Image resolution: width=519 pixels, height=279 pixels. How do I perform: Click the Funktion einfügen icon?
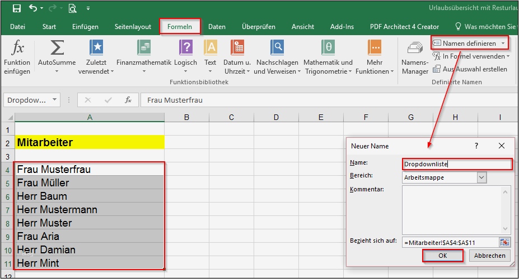17,47
